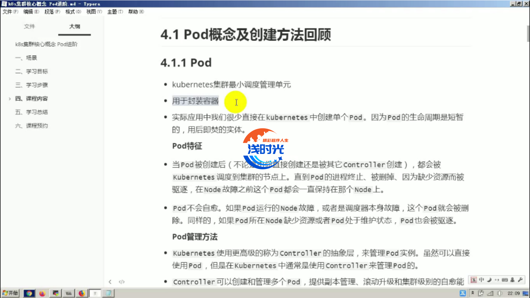The width and height of the screenshot is (530, 298).
Task: Open the 段落 (Paragraph) menu
Action: 52,12
